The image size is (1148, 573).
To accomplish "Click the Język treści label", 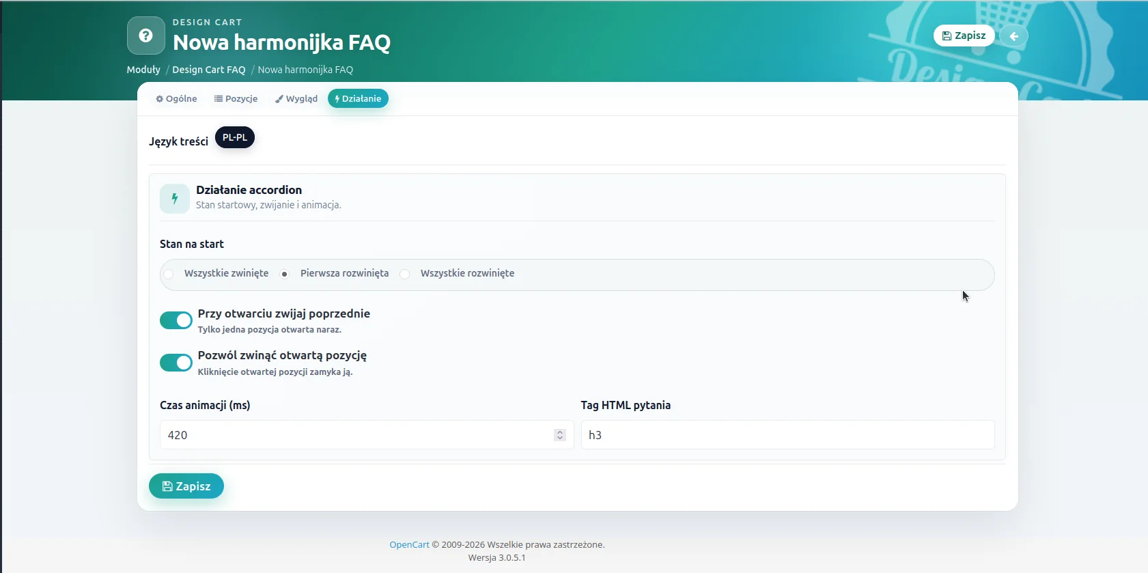I will [179, 141].
